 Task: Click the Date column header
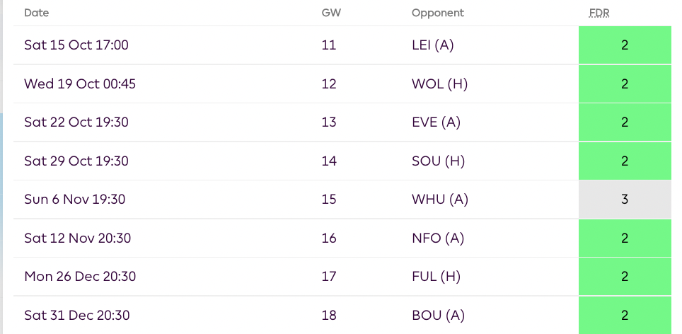tap(37, 13)
